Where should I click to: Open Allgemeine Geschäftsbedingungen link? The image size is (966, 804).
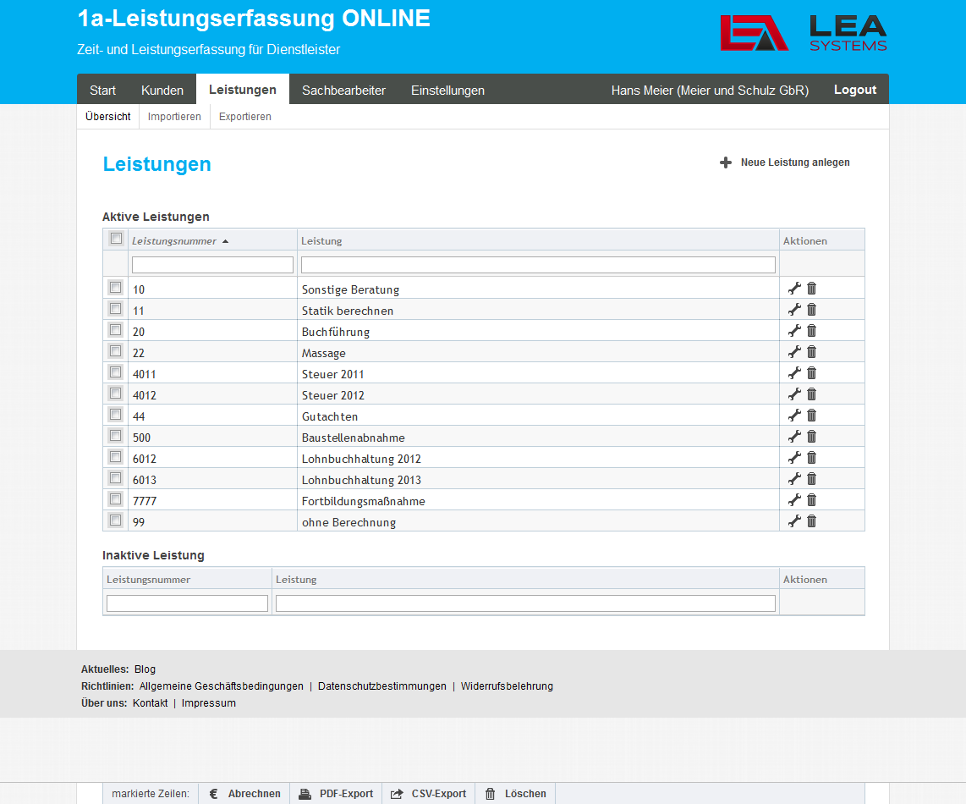coord(221,686)
